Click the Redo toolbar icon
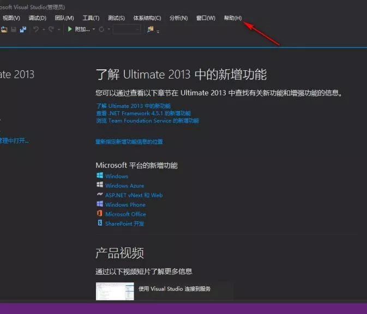Image resolution: width=367 pixels, height=314 pixels. (x=51, y=29)
